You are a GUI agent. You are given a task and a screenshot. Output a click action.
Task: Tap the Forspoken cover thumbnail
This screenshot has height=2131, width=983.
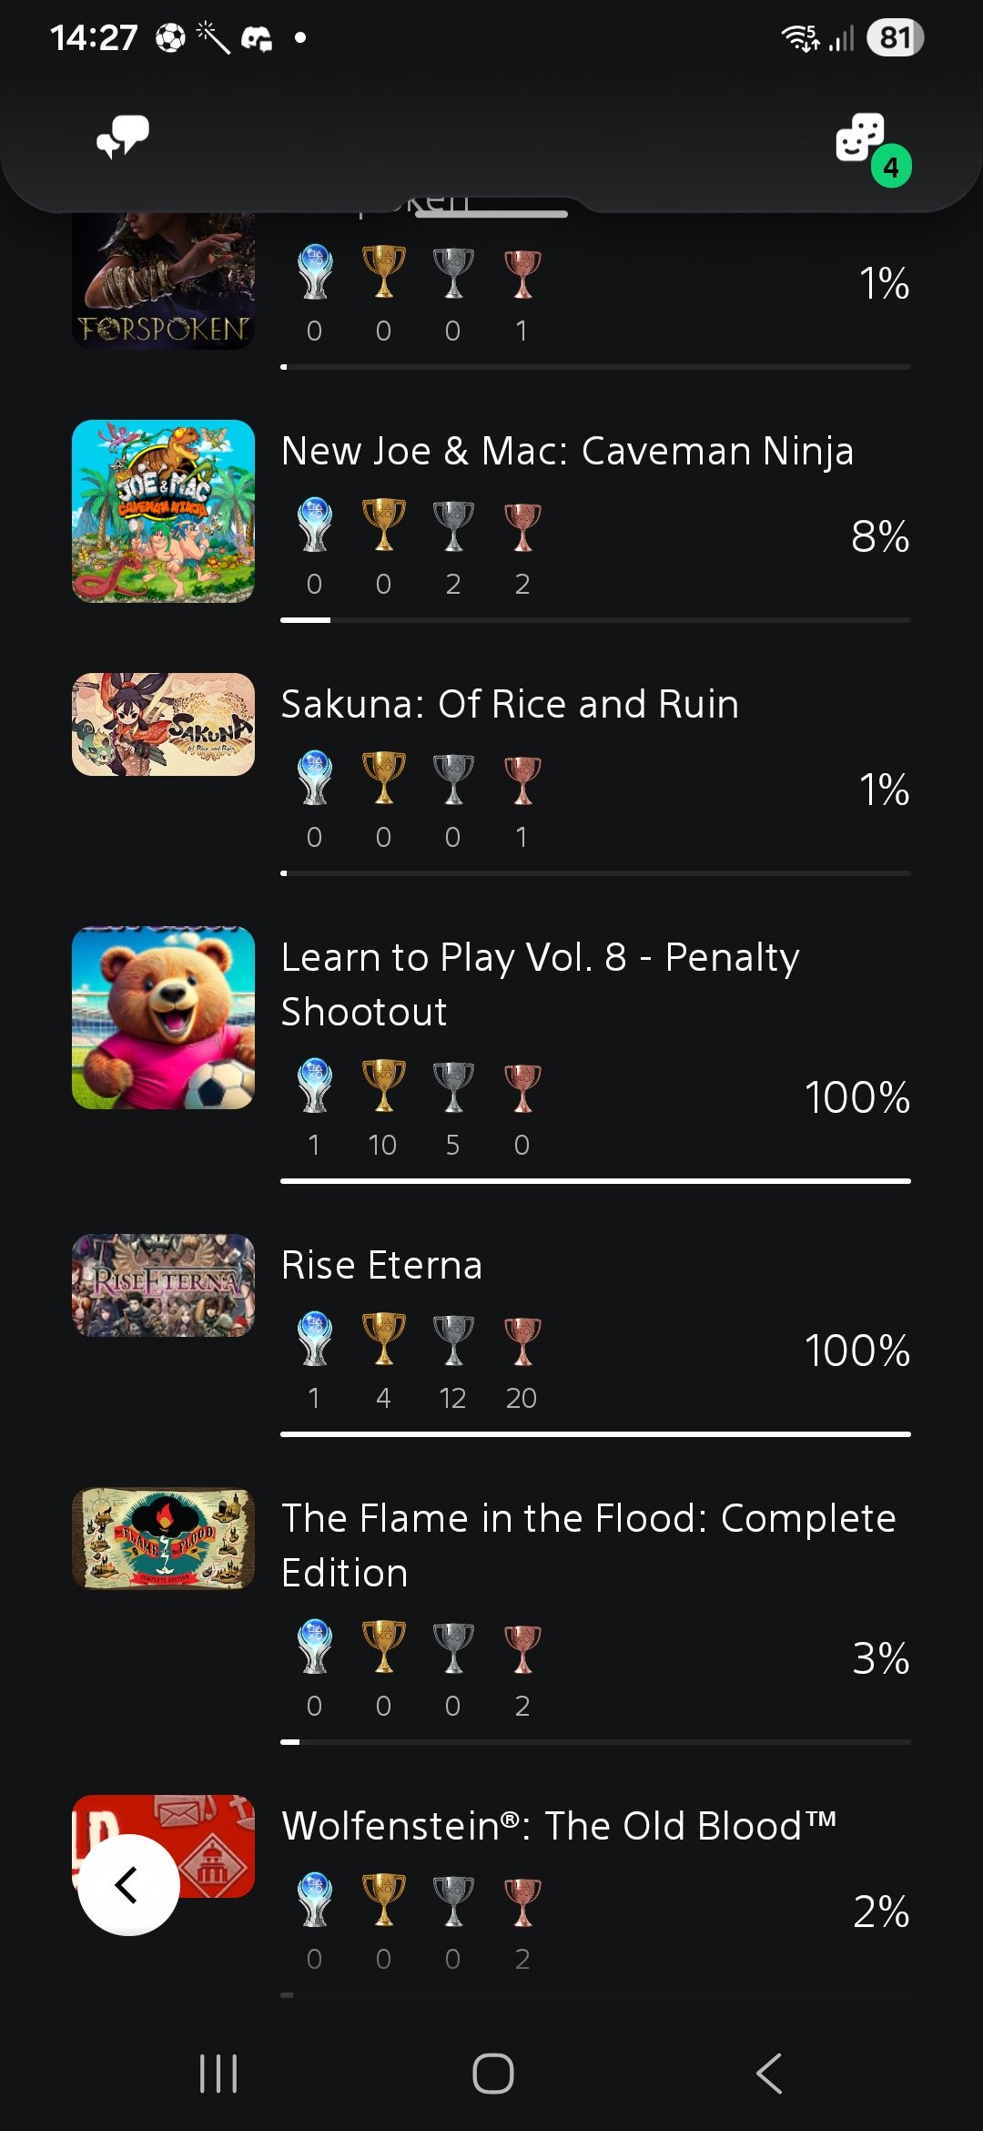tap(164, 282)
